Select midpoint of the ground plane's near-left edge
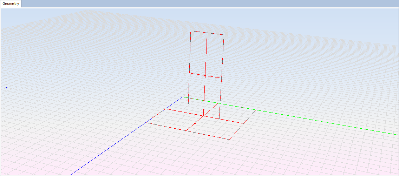 click(186, 131)
